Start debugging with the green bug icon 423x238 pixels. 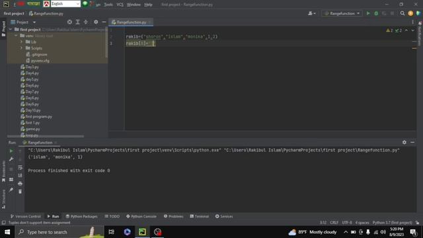tap(376, 13)
